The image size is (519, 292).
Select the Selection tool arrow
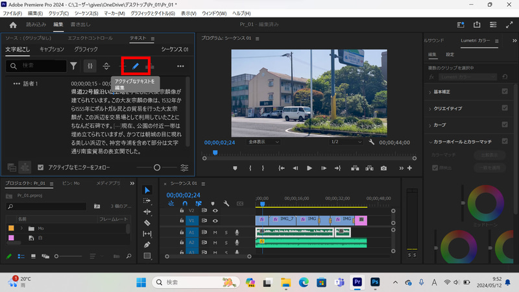pyautogui.click(x=147, y=189)
